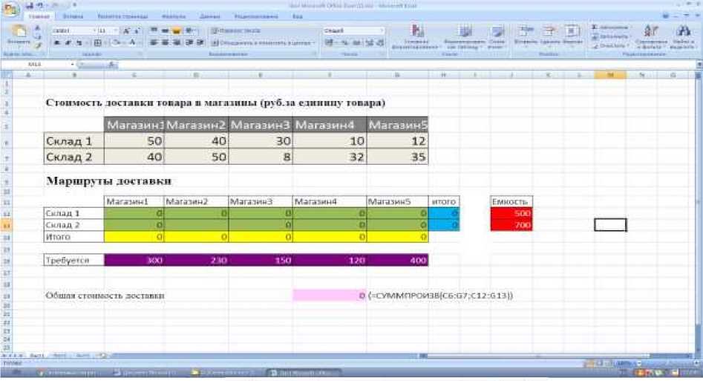Viewport: 703px width, 381px height.
Task: Click the increase font size icon
Action: tap(126, 30)
